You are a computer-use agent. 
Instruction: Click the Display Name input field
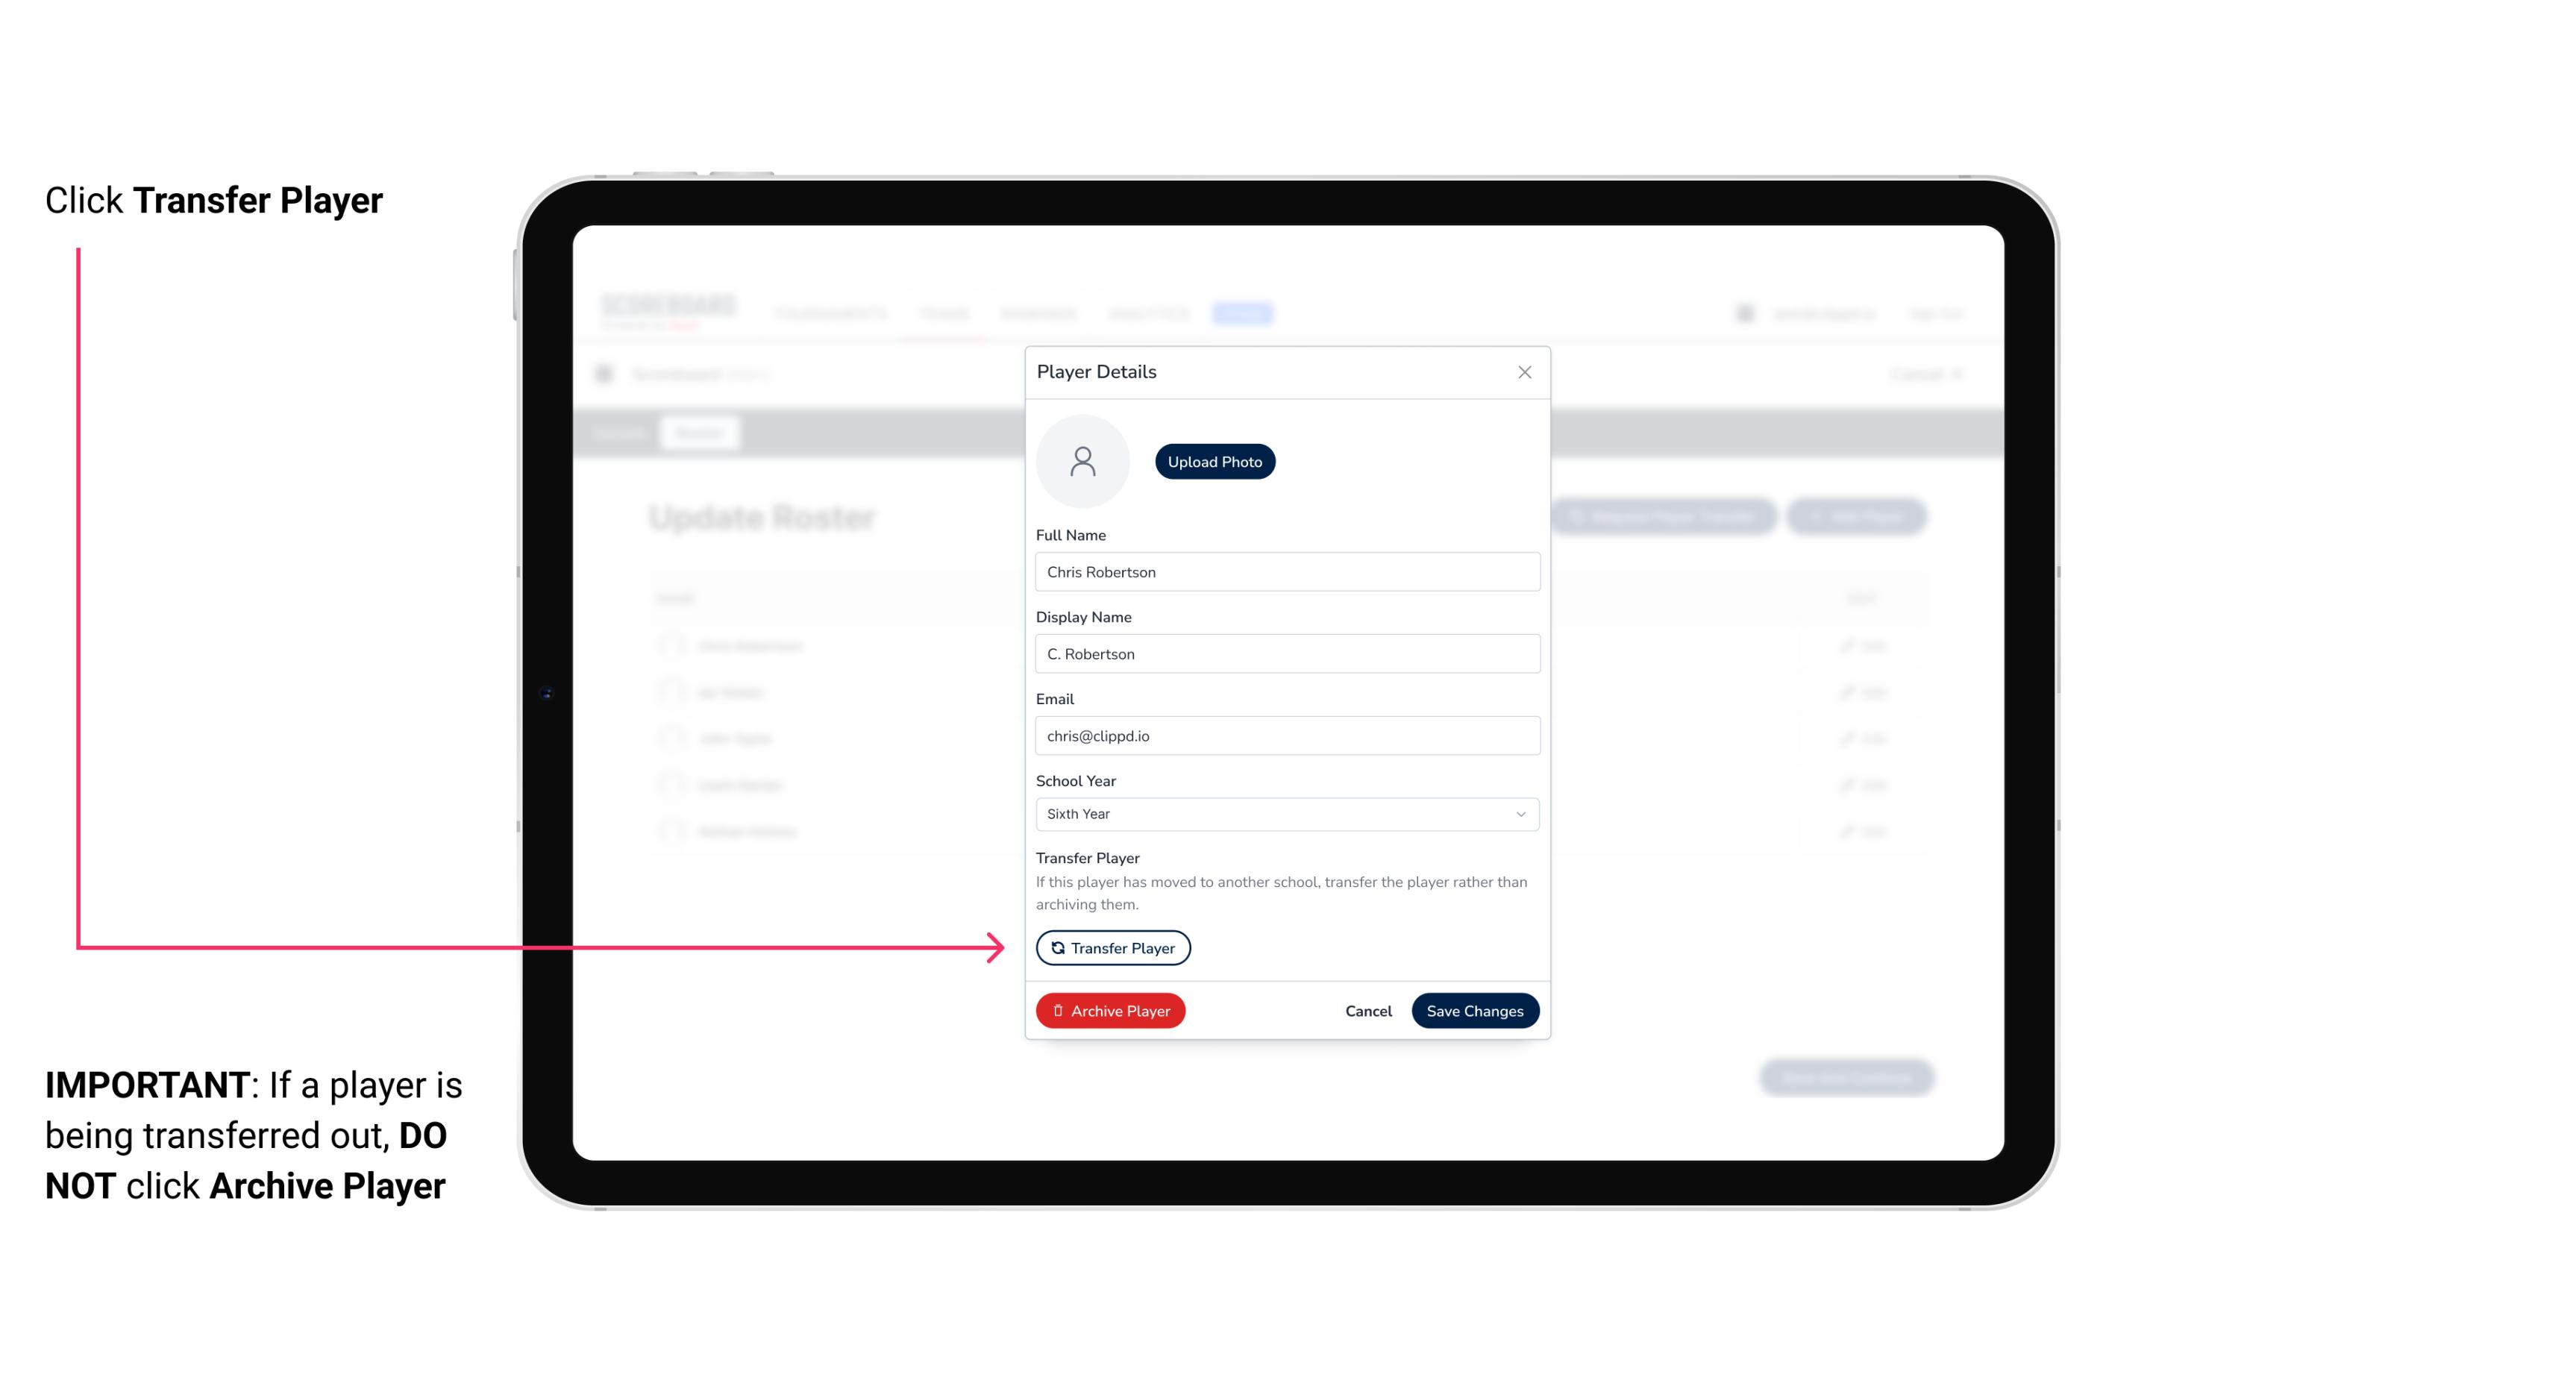(1285, 653)
